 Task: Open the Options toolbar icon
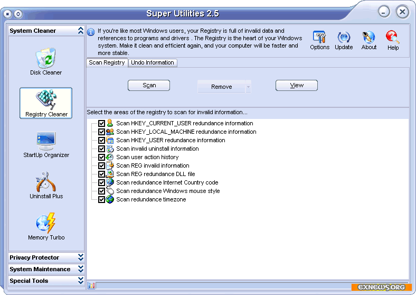click(319, 40)
